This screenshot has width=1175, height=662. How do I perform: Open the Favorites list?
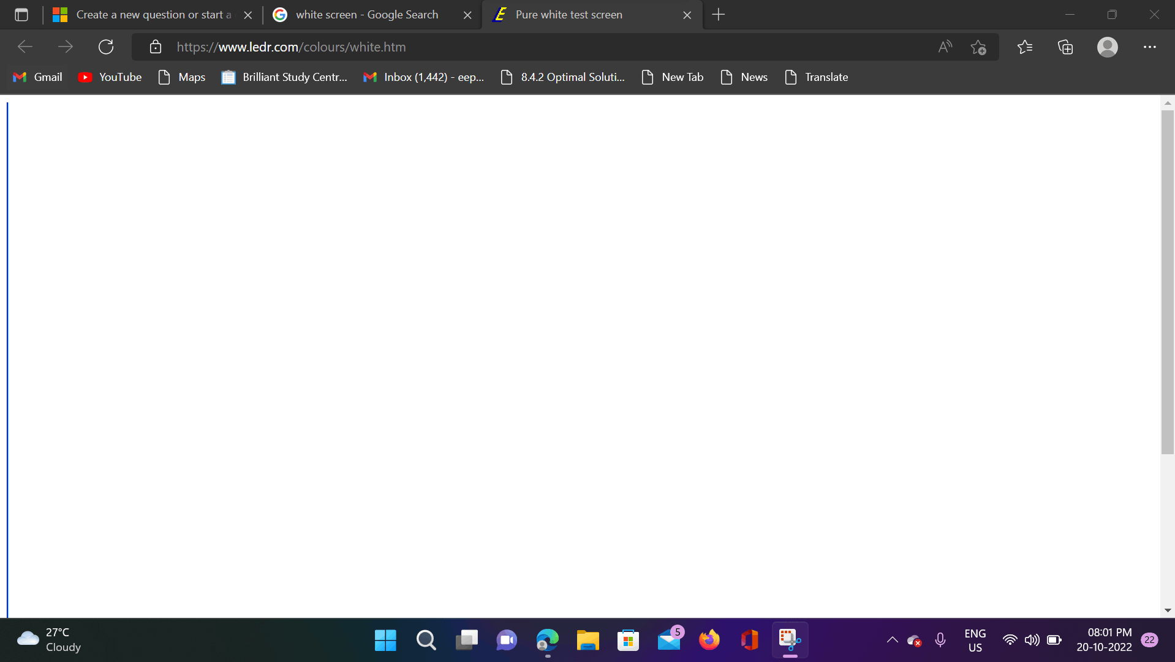(x=1025, y=47)
